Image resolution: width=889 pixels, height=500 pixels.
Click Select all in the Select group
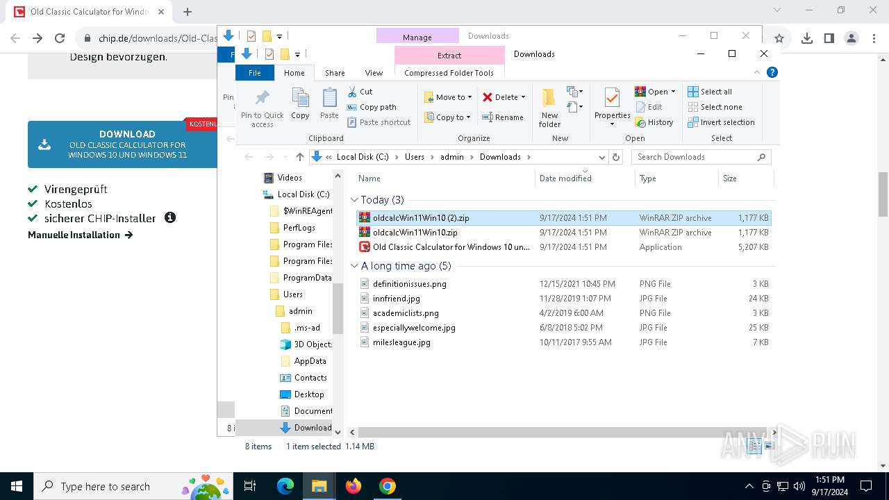click(710, 92)
